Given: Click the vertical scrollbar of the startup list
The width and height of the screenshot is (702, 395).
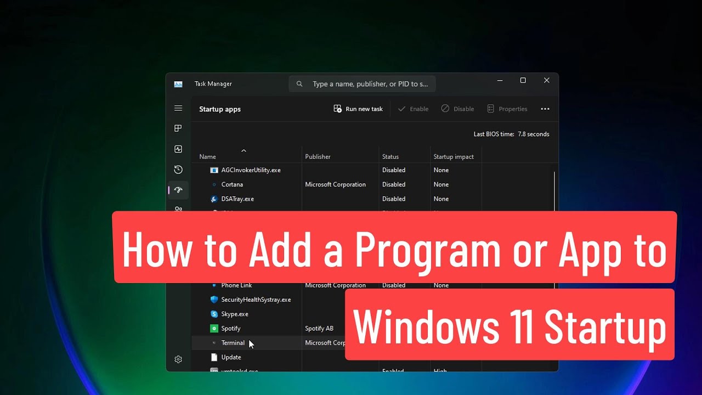Looking at the screenshot, I should click(554, 192).
